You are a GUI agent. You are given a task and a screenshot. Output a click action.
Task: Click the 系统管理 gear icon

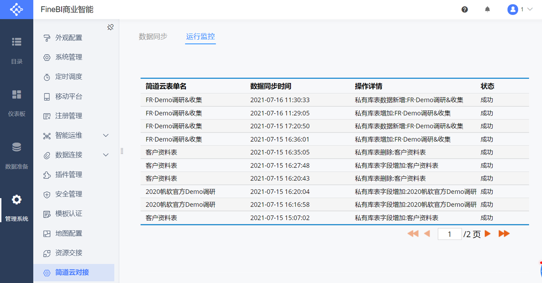pos(47,58)
